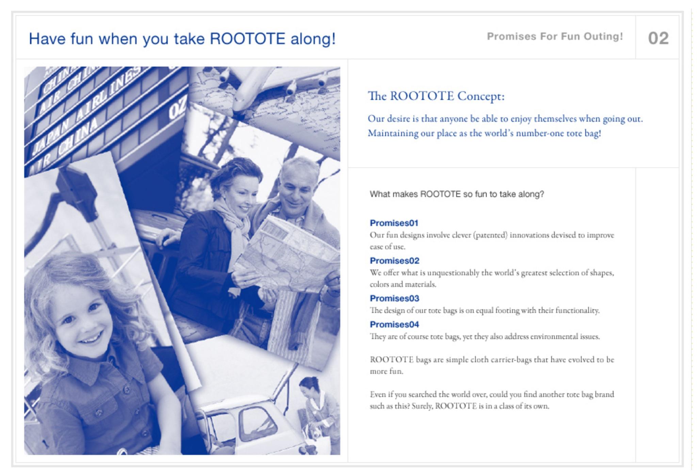Select the Promises01 heading
The image size is (697, 475).
(394, 223)
